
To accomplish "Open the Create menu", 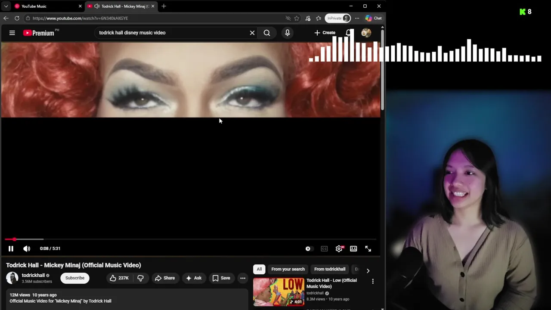I will tap(325, 33).
